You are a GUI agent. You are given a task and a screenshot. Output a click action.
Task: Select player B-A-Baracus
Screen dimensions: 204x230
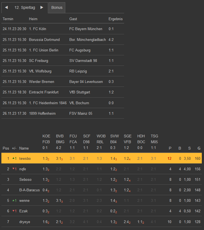30,190
